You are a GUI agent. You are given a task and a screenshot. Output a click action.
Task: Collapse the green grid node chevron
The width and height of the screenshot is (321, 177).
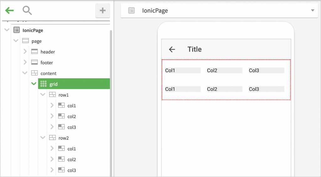pos(34,84)
